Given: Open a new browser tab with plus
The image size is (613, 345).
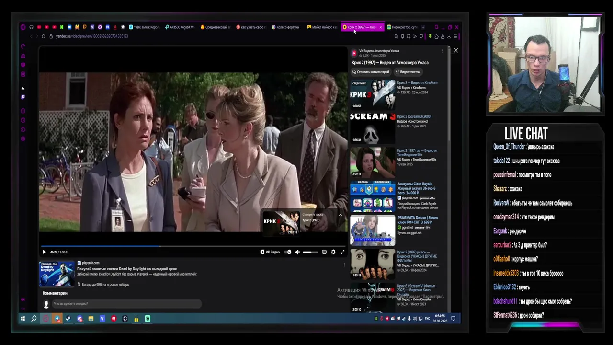Looking at the screenshot, I should click(423, 27).
